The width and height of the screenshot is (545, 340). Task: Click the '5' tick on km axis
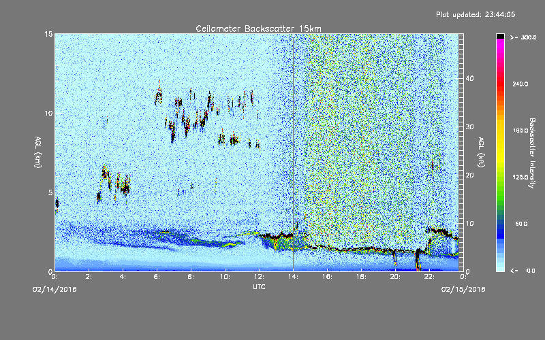[50, 192]
